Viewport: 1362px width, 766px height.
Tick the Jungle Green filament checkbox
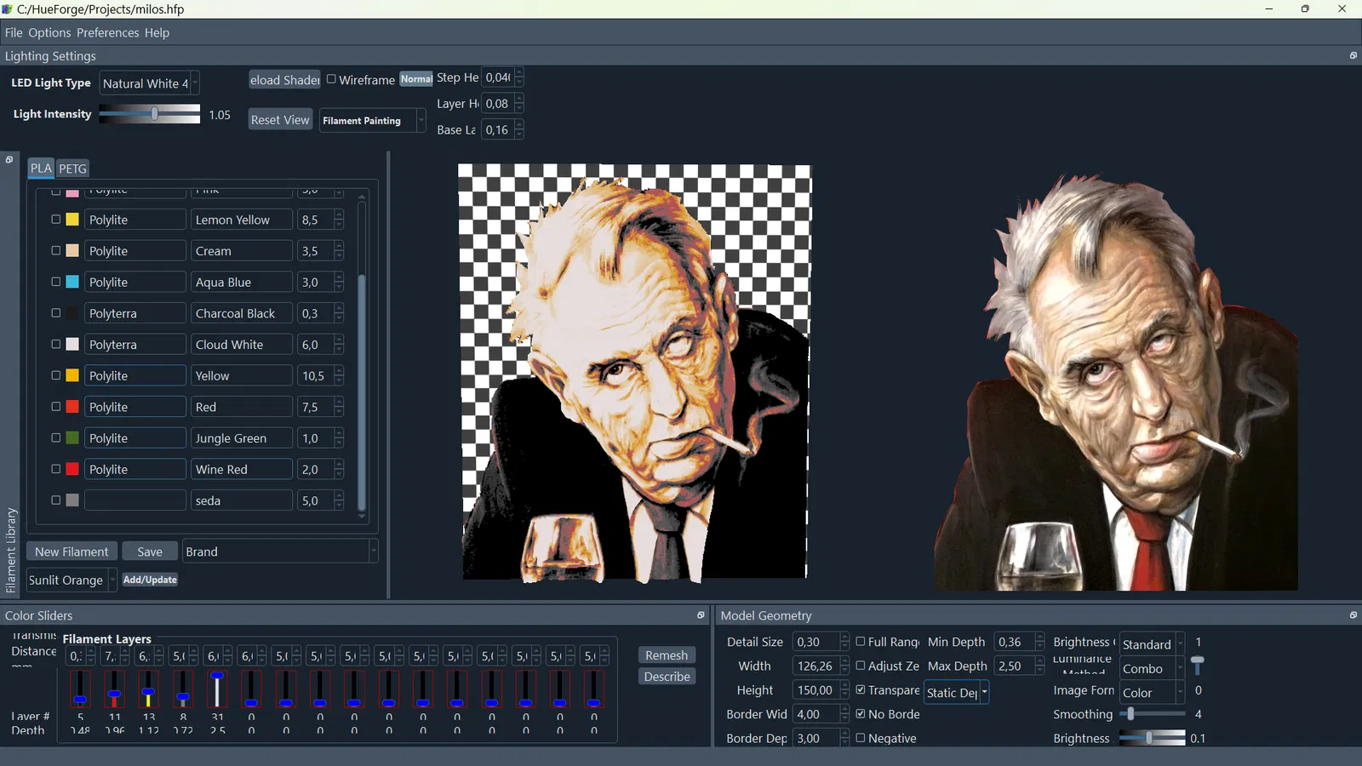click(x=56, y=438)
